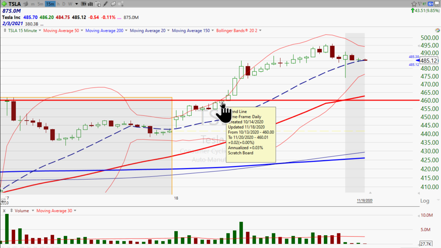Click the Volume pane move handle
This screenshot has height=248, width=441.
point(11,211)
